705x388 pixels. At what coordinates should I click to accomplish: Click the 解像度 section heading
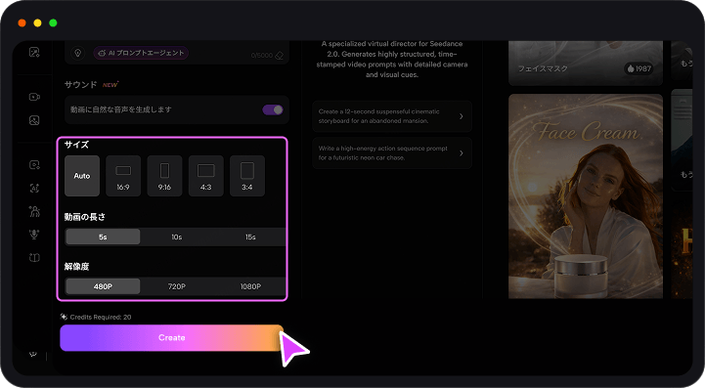(x=76, y=267)
